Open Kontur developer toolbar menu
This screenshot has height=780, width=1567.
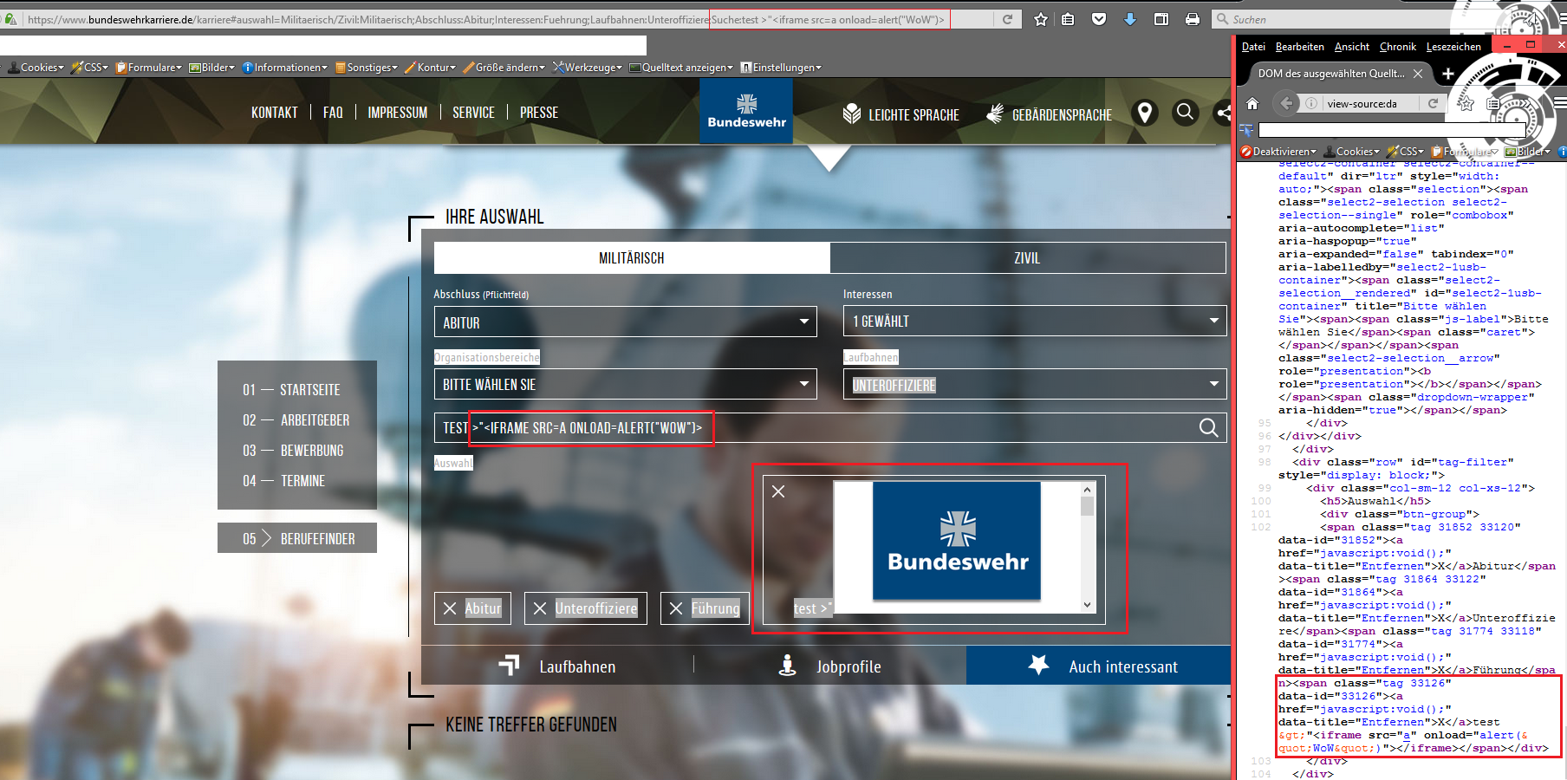[431, 68]
